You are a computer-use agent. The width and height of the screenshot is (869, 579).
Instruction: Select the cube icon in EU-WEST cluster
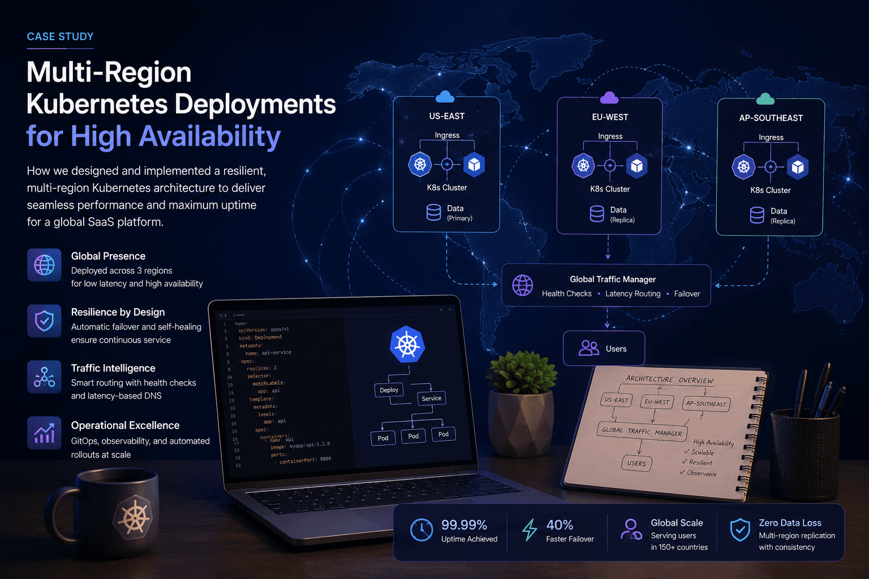[x=637, y=166]
